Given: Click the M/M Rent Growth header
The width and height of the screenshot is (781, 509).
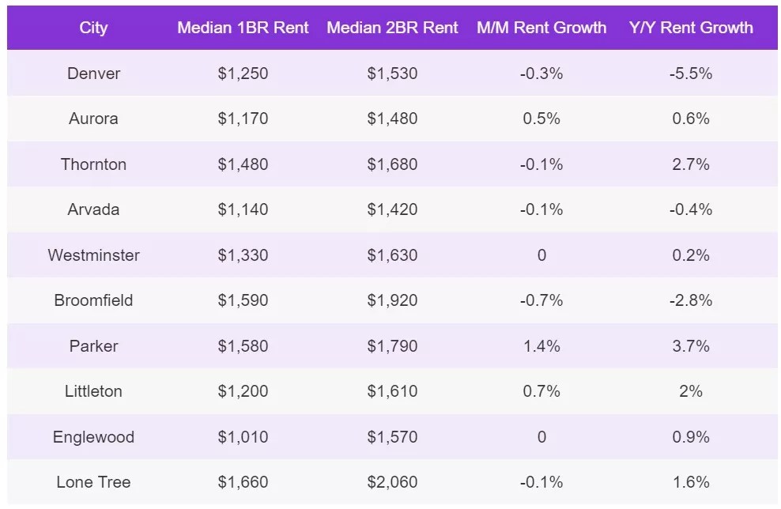Looking at the screenshot, I should pos(541,28).
